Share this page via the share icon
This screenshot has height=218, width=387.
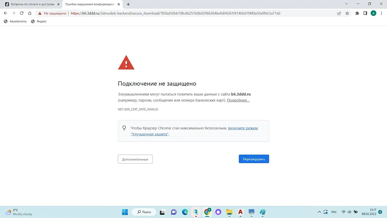(339, 13)
